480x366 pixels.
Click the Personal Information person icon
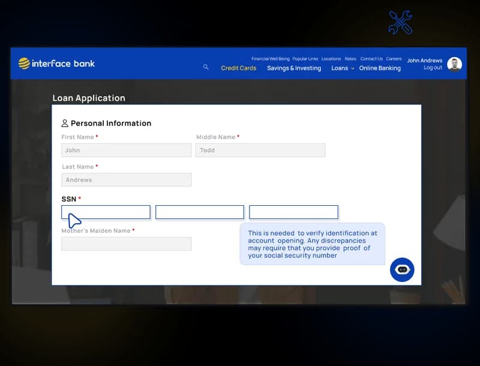pos(65,123)
